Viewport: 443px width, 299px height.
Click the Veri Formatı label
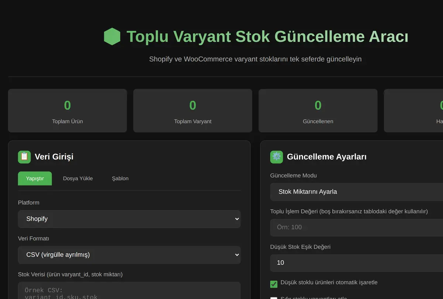(34, 239)
